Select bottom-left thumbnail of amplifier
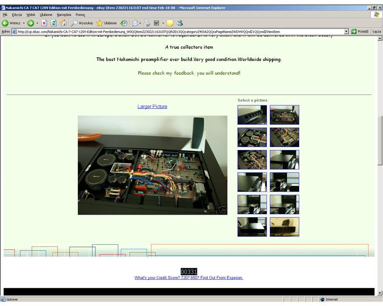The height and width of the screenshot is (306, 383). click(x=252, y=227)
